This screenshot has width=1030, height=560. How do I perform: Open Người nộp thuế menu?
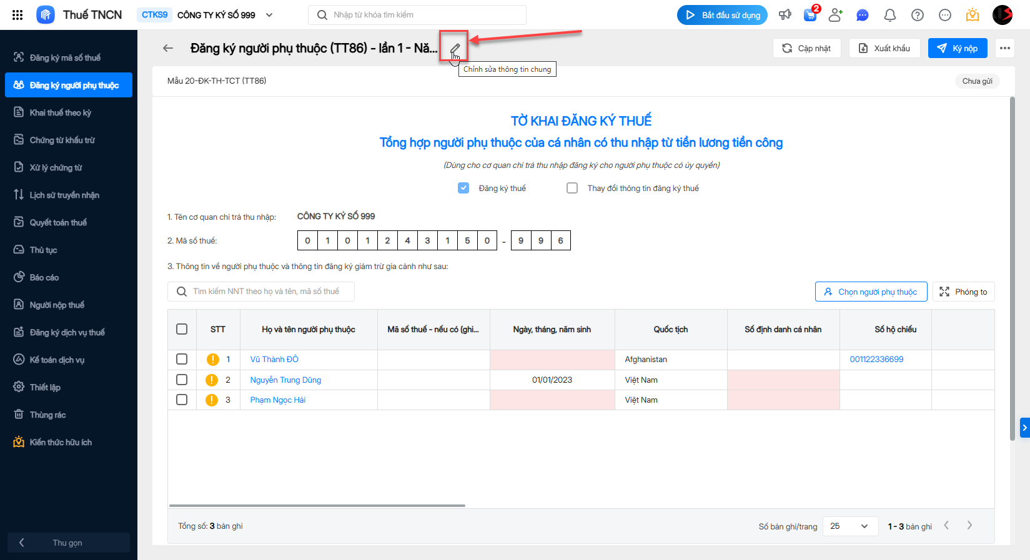click(69, 305)
